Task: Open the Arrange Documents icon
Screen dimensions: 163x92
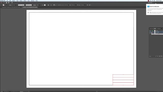Action: [9, 3]
